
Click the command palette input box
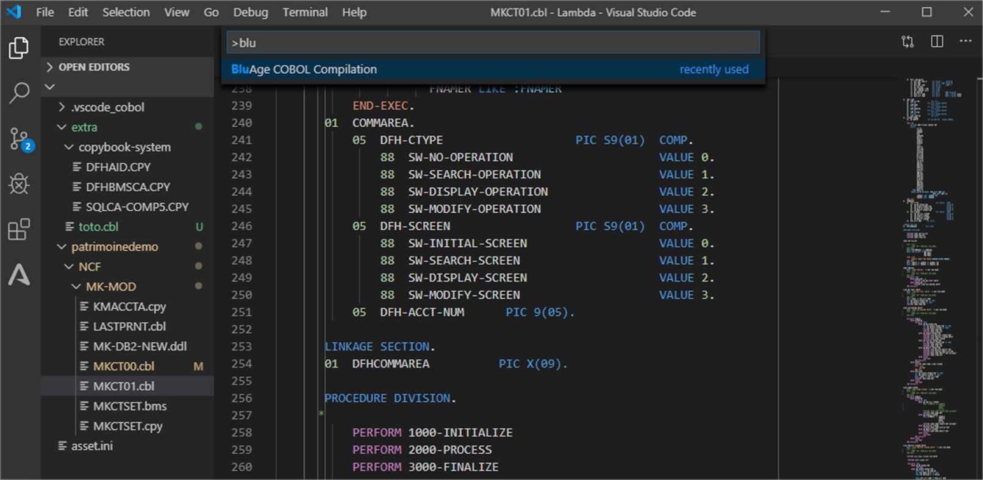point(493,43)
